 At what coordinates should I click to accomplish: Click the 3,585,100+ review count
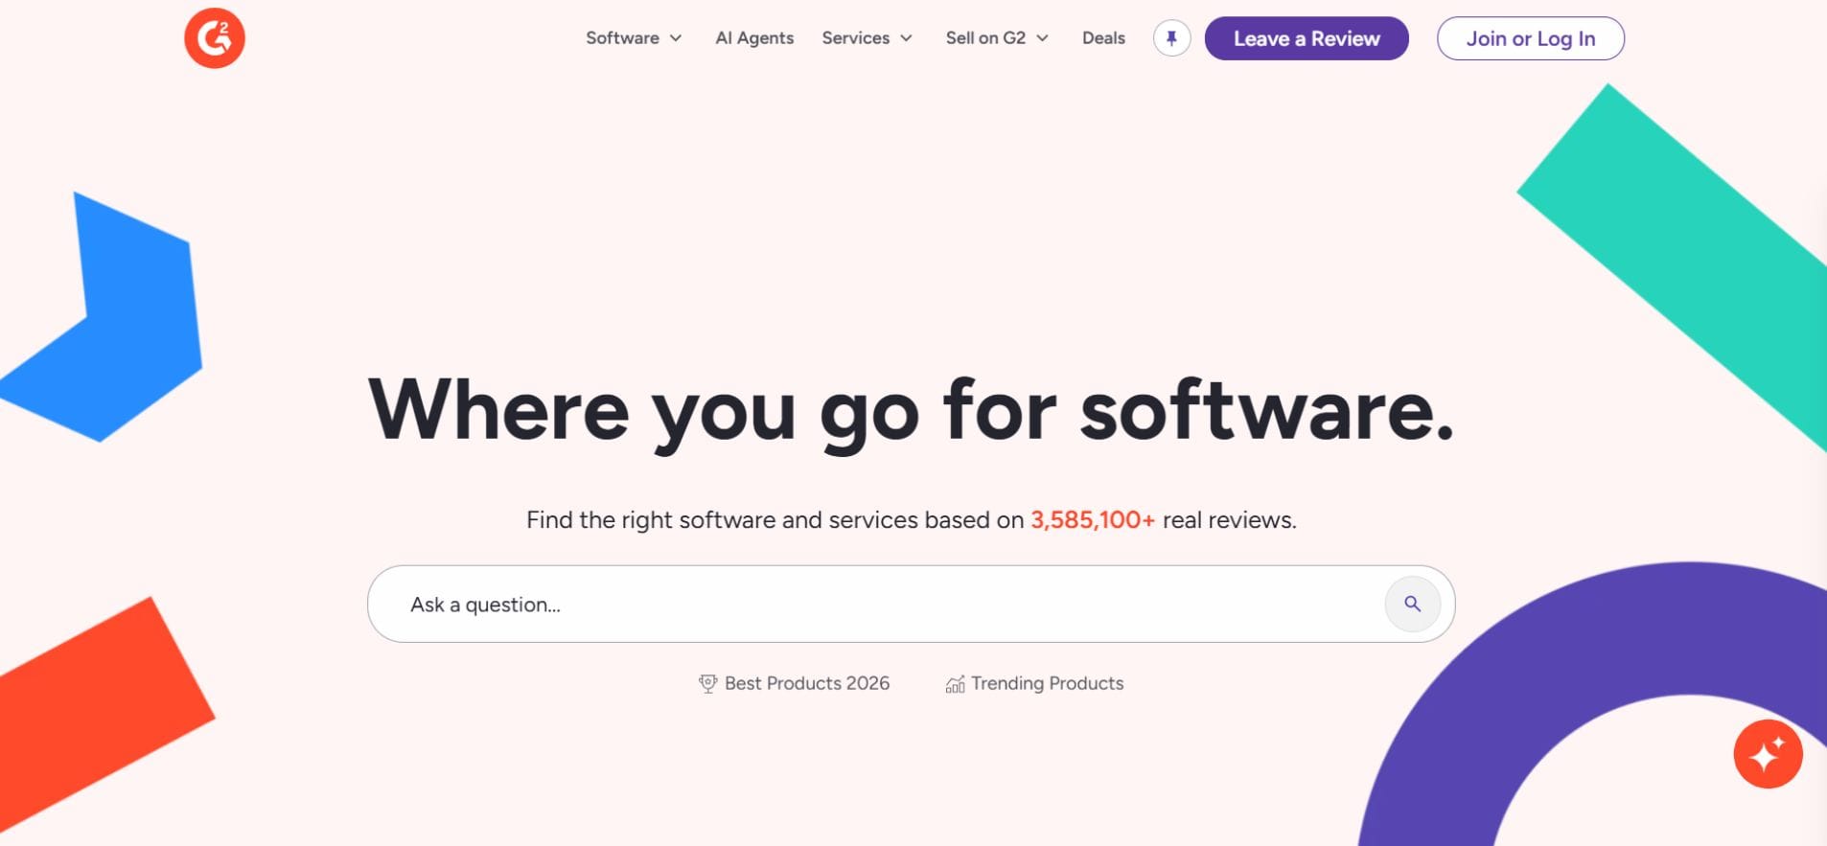(x=1093, y=520)
